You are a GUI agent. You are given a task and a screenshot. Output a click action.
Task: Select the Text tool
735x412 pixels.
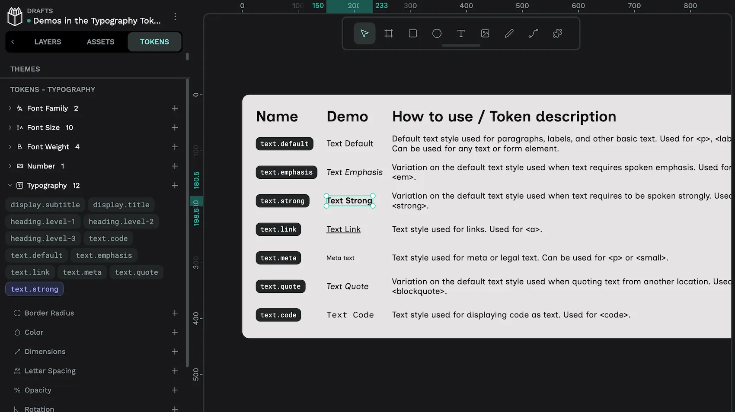click(x=461, y=33)
